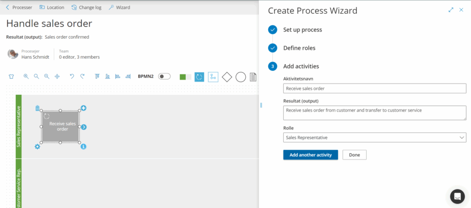
Task: Click the green color swatch in toolbar
Action: (x=183, y=77)
